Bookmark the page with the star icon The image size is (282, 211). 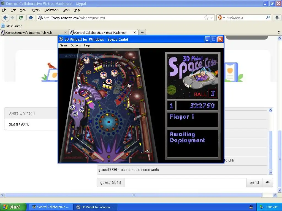[206, 18]
